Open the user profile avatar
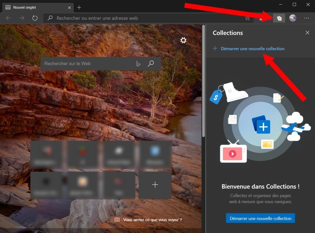 coord(293,18)
